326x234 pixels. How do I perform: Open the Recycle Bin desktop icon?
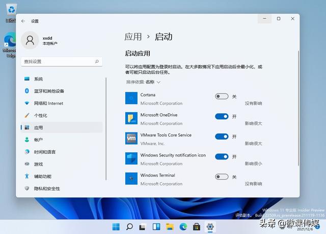tap(11, 13)
